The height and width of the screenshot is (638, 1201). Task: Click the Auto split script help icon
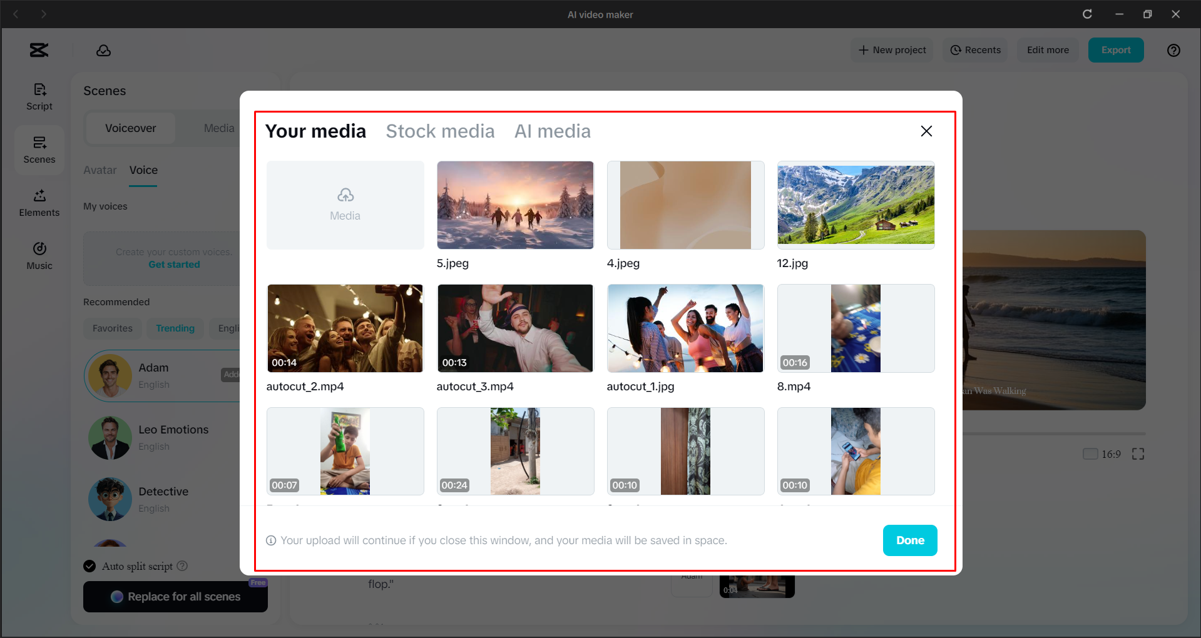pyautogui.click(x=182, y=566)
